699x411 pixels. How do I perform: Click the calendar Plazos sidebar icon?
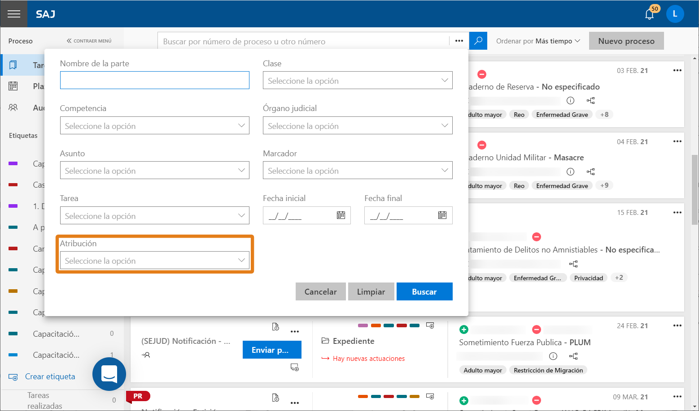tap(13, 86)
